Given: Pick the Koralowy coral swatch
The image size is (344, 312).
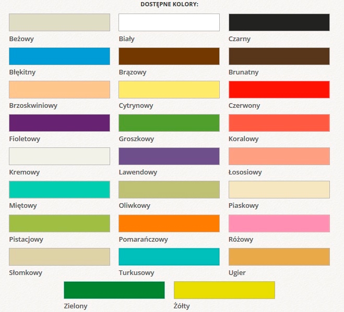Looking at the screenshot, I should [279, 123].
